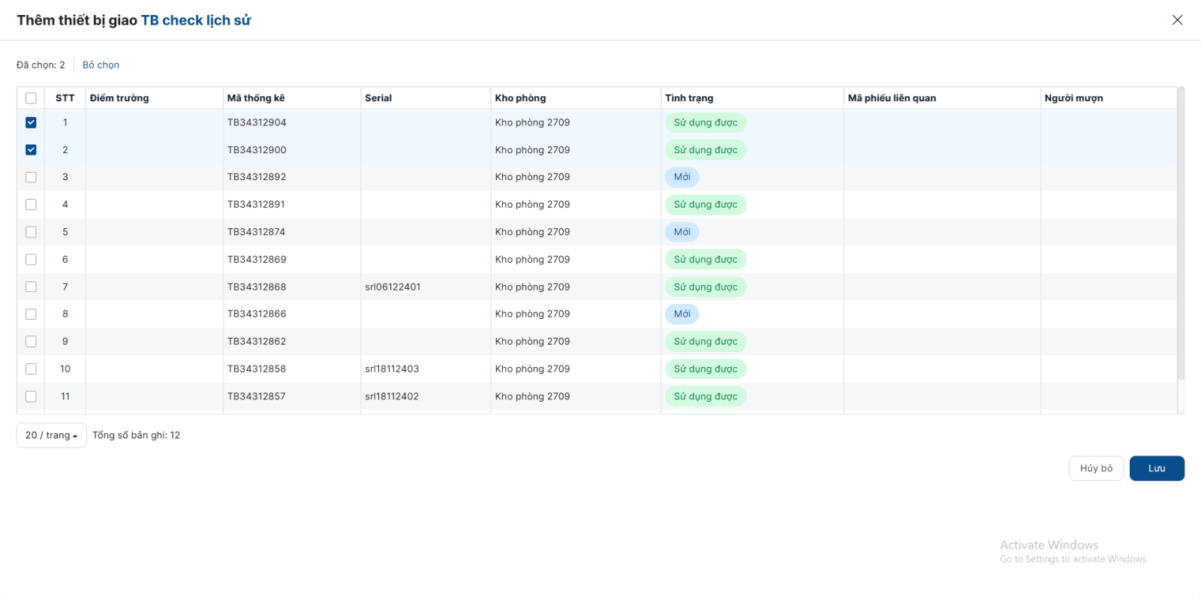Screen dimensions: 1201x596
Task: Uncheck row 1 device TB34312904
Action: [x=31, y=122]
